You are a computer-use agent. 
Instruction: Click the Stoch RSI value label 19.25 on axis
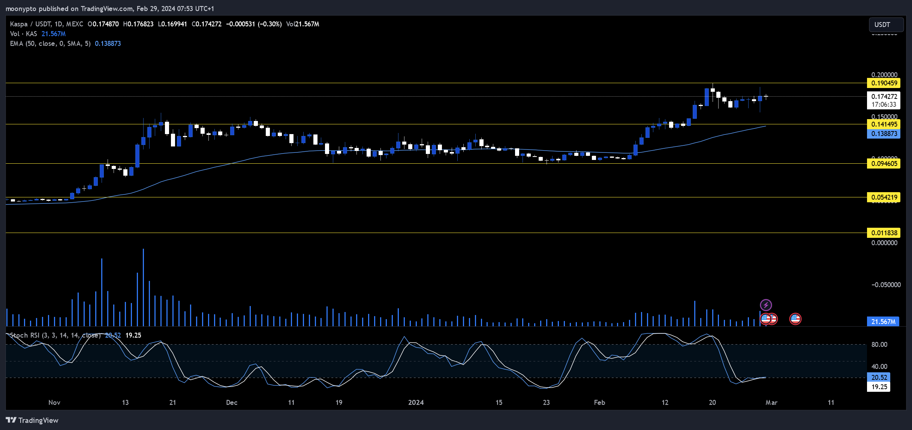[x=879, y=387]
